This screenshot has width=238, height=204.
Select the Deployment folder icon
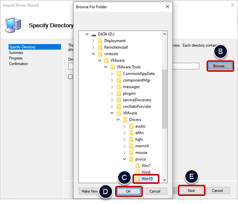click(100, 41)
